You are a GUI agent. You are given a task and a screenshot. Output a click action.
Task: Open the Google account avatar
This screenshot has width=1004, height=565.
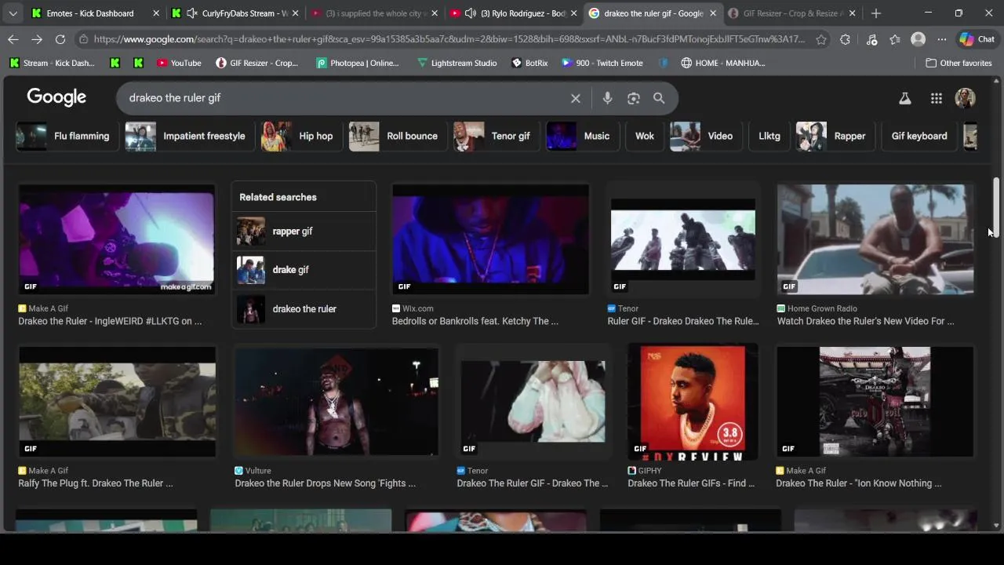pos(965,98)
